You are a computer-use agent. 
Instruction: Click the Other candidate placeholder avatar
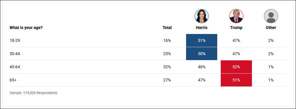tap(271, 16)
